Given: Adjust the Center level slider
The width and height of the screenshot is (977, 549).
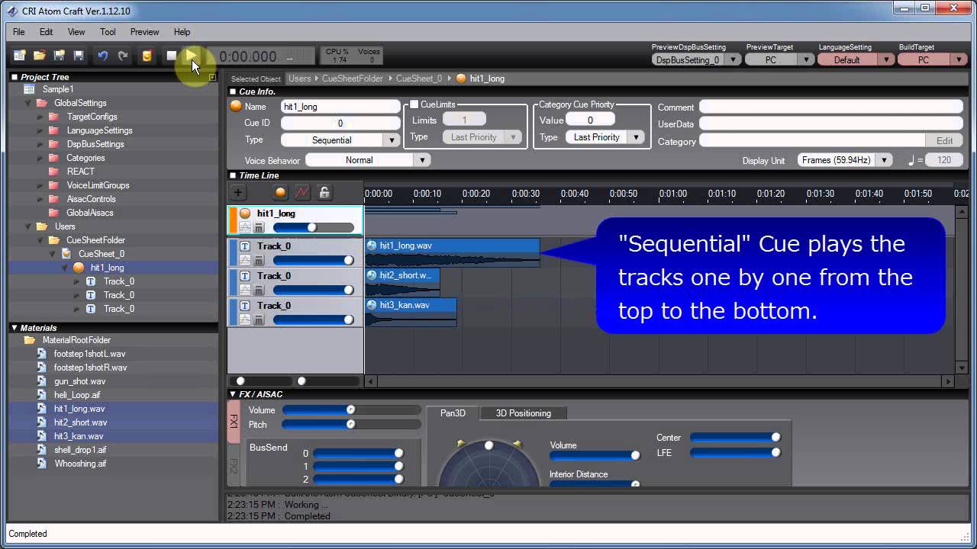Looking at the screenshot, I should (x=734, y=438).
